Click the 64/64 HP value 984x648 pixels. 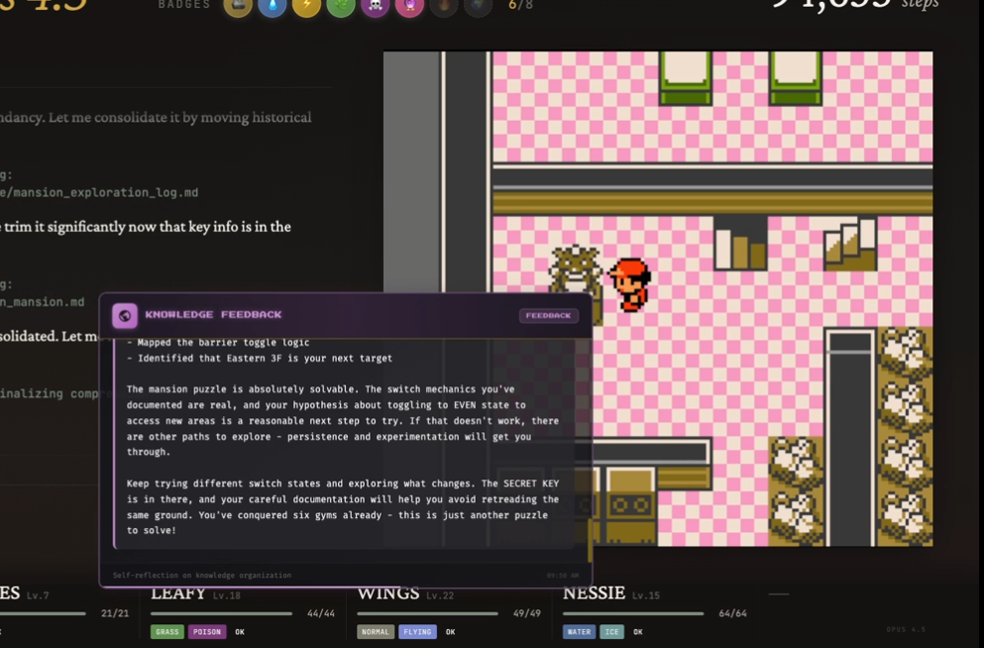[732, 613]
